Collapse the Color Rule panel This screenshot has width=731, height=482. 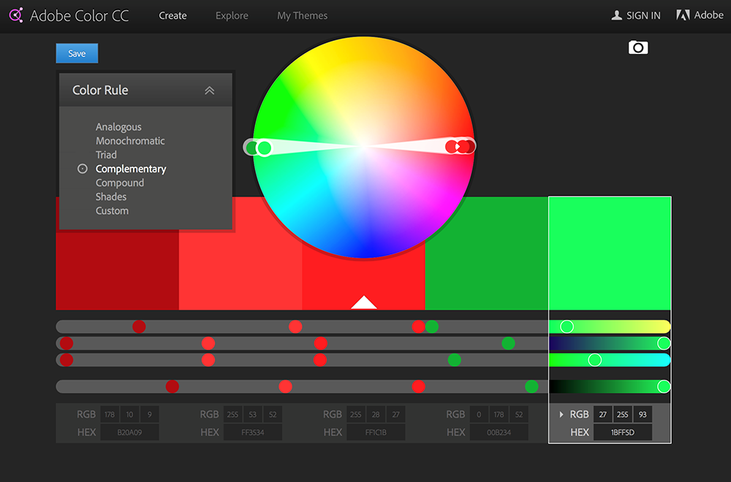click(x=209, y=91)
